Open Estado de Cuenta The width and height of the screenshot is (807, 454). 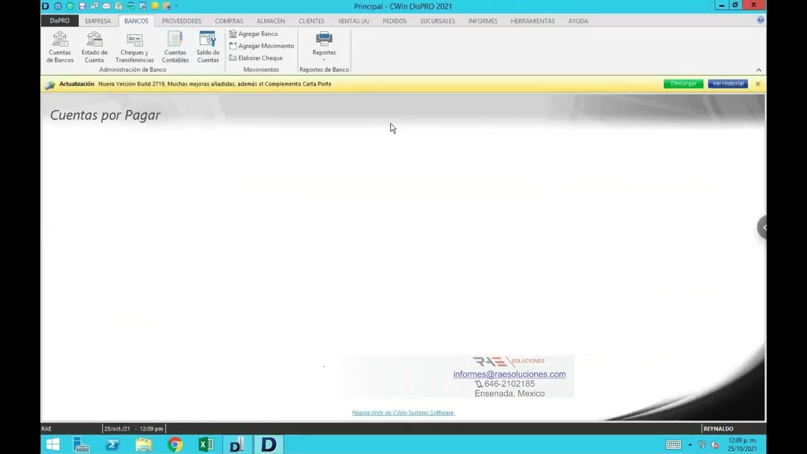point(94,47)
